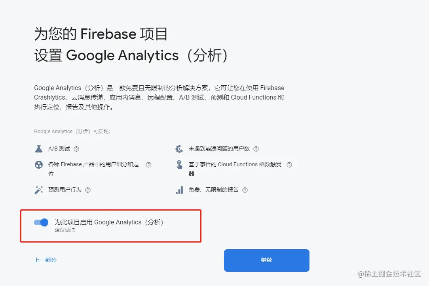Click the 未遇到崩溃问题的用户数 user icon
Viewport: 429px width, 286px height.
click(x=179, y=149)
